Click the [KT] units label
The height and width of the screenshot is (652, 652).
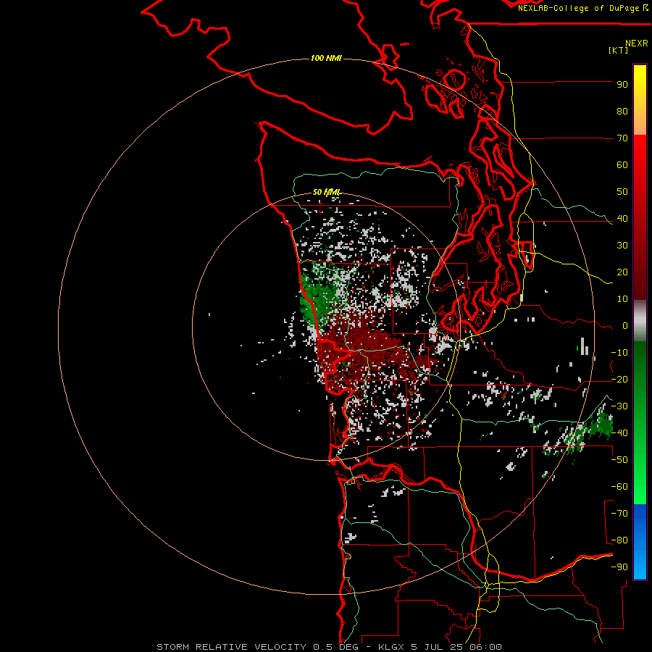click(x=618, y=50)
